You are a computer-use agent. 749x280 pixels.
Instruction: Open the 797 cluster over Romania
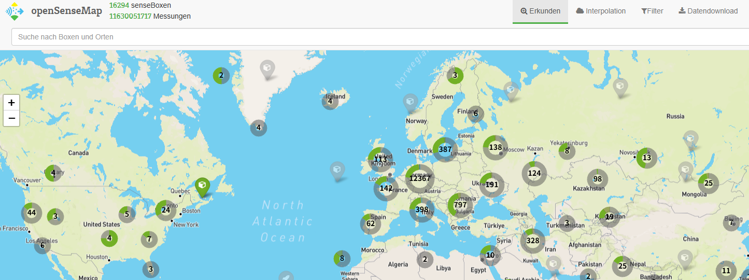coord(460,205)
